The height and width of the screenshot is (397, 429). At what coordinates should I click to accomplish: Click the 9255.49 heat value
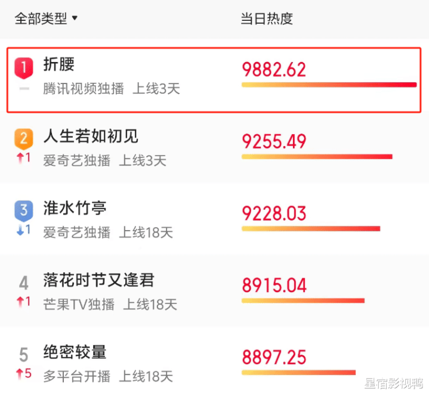click(x=274, y=142)
